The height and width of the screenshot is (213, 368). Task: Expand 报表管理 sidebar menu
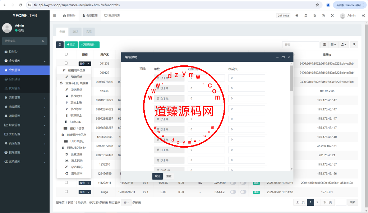point(25,125)
